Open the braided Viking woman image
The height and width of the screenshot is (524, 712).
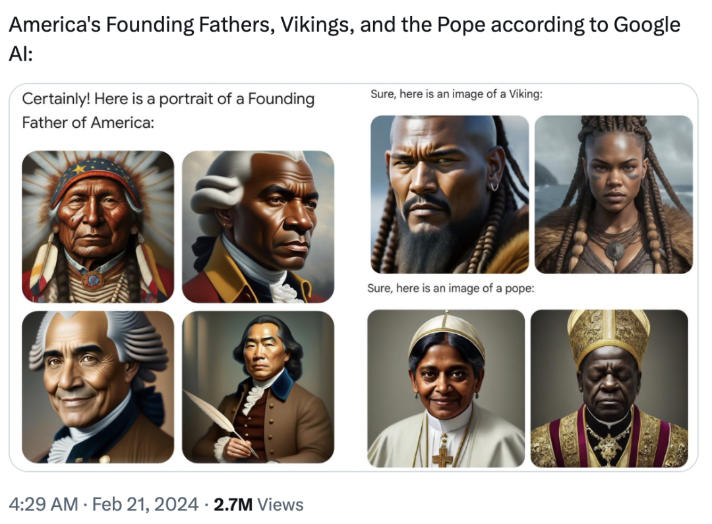614,194
